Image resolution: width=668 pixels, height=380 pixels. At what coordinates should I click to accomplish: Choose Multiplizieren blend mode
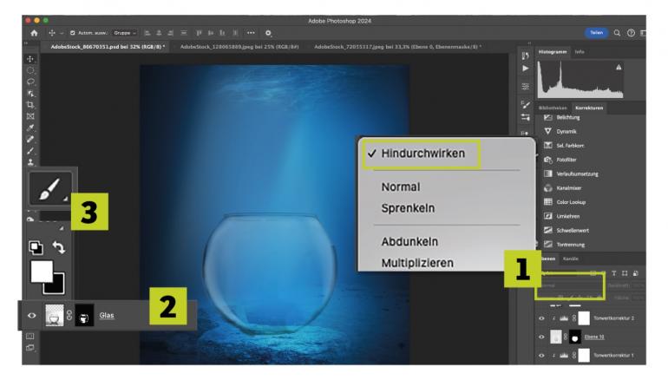click(417, 263)
